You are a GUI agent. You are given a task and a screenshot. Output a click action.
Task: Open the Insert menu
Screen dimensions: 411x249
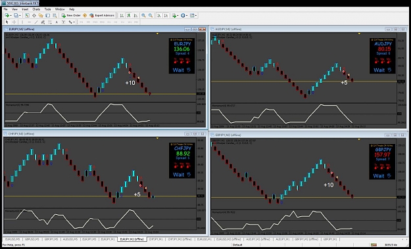click(25, 9)
